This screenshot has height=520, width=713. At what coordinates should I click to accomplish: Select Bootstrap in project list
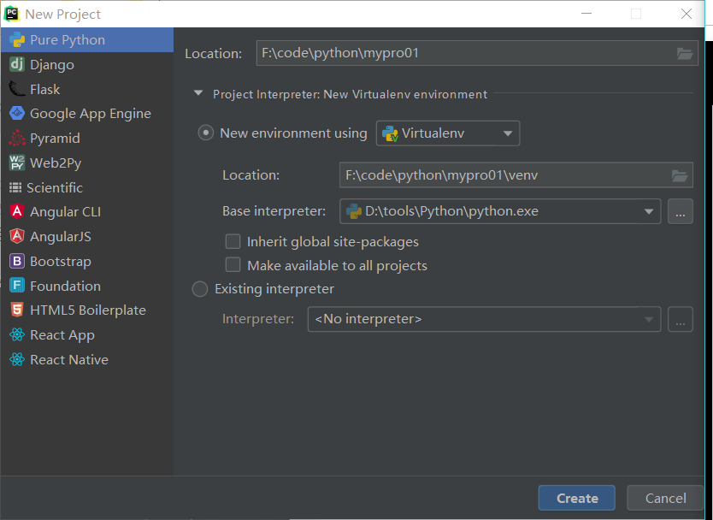tap(87, 261)
